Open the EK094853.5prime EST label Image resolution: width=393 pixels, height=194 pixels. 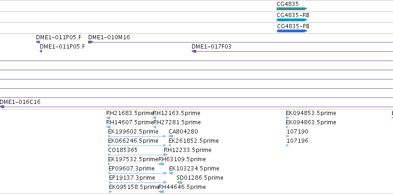311,113
